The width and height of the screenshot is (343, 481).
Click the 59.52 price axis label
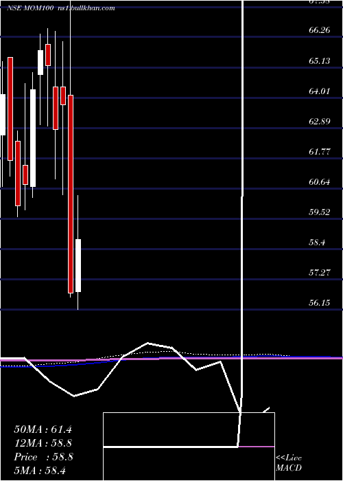320,212
